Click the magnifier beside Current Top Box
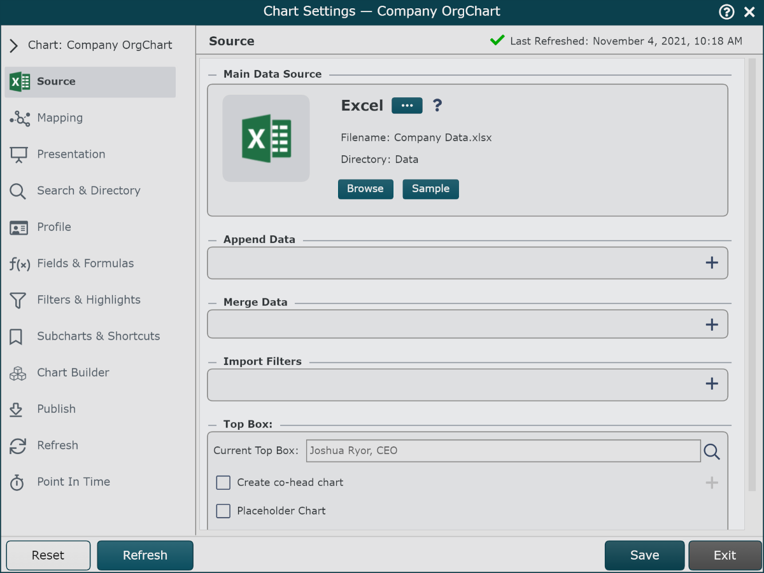 [x=712, y=452]
